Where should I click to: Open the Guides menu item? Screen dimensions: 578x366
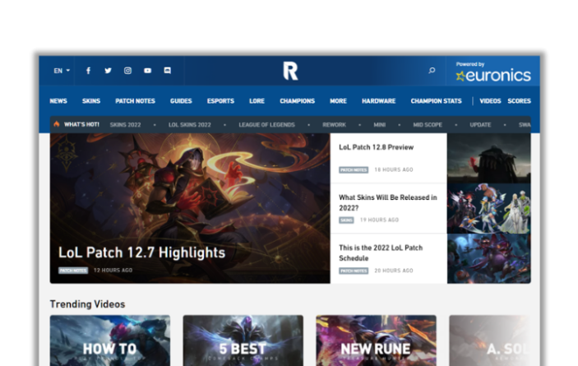[x=181, y=101]
